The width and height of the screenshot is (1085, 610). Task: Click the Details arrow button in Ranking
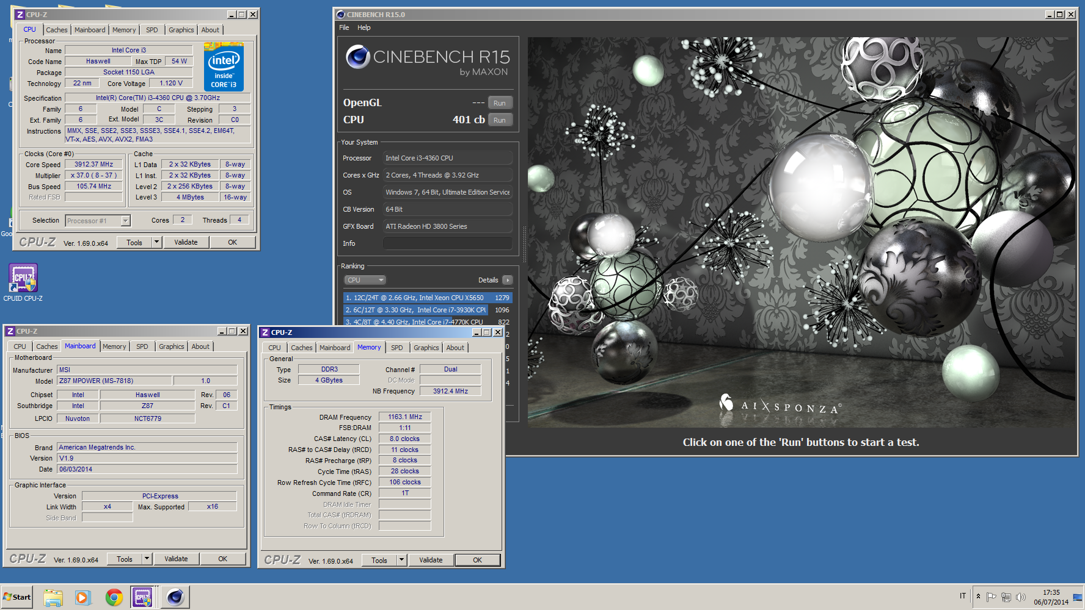(508, 280)
